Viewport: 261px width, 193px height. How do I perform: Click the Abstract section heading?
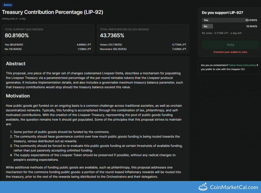16,64
